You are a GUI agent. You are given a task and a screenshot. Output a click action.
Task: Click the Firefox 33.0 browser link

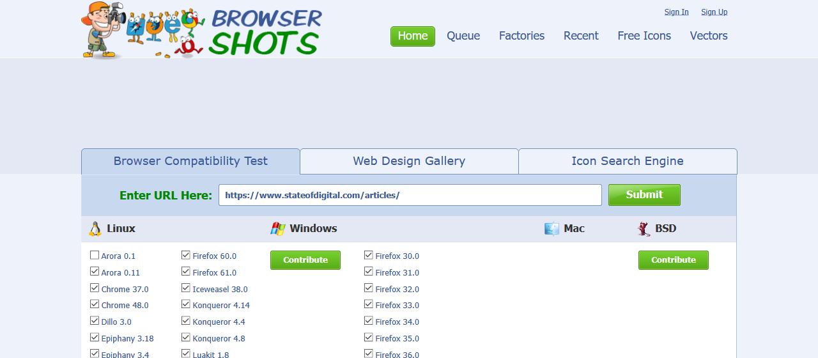[397, 306]
